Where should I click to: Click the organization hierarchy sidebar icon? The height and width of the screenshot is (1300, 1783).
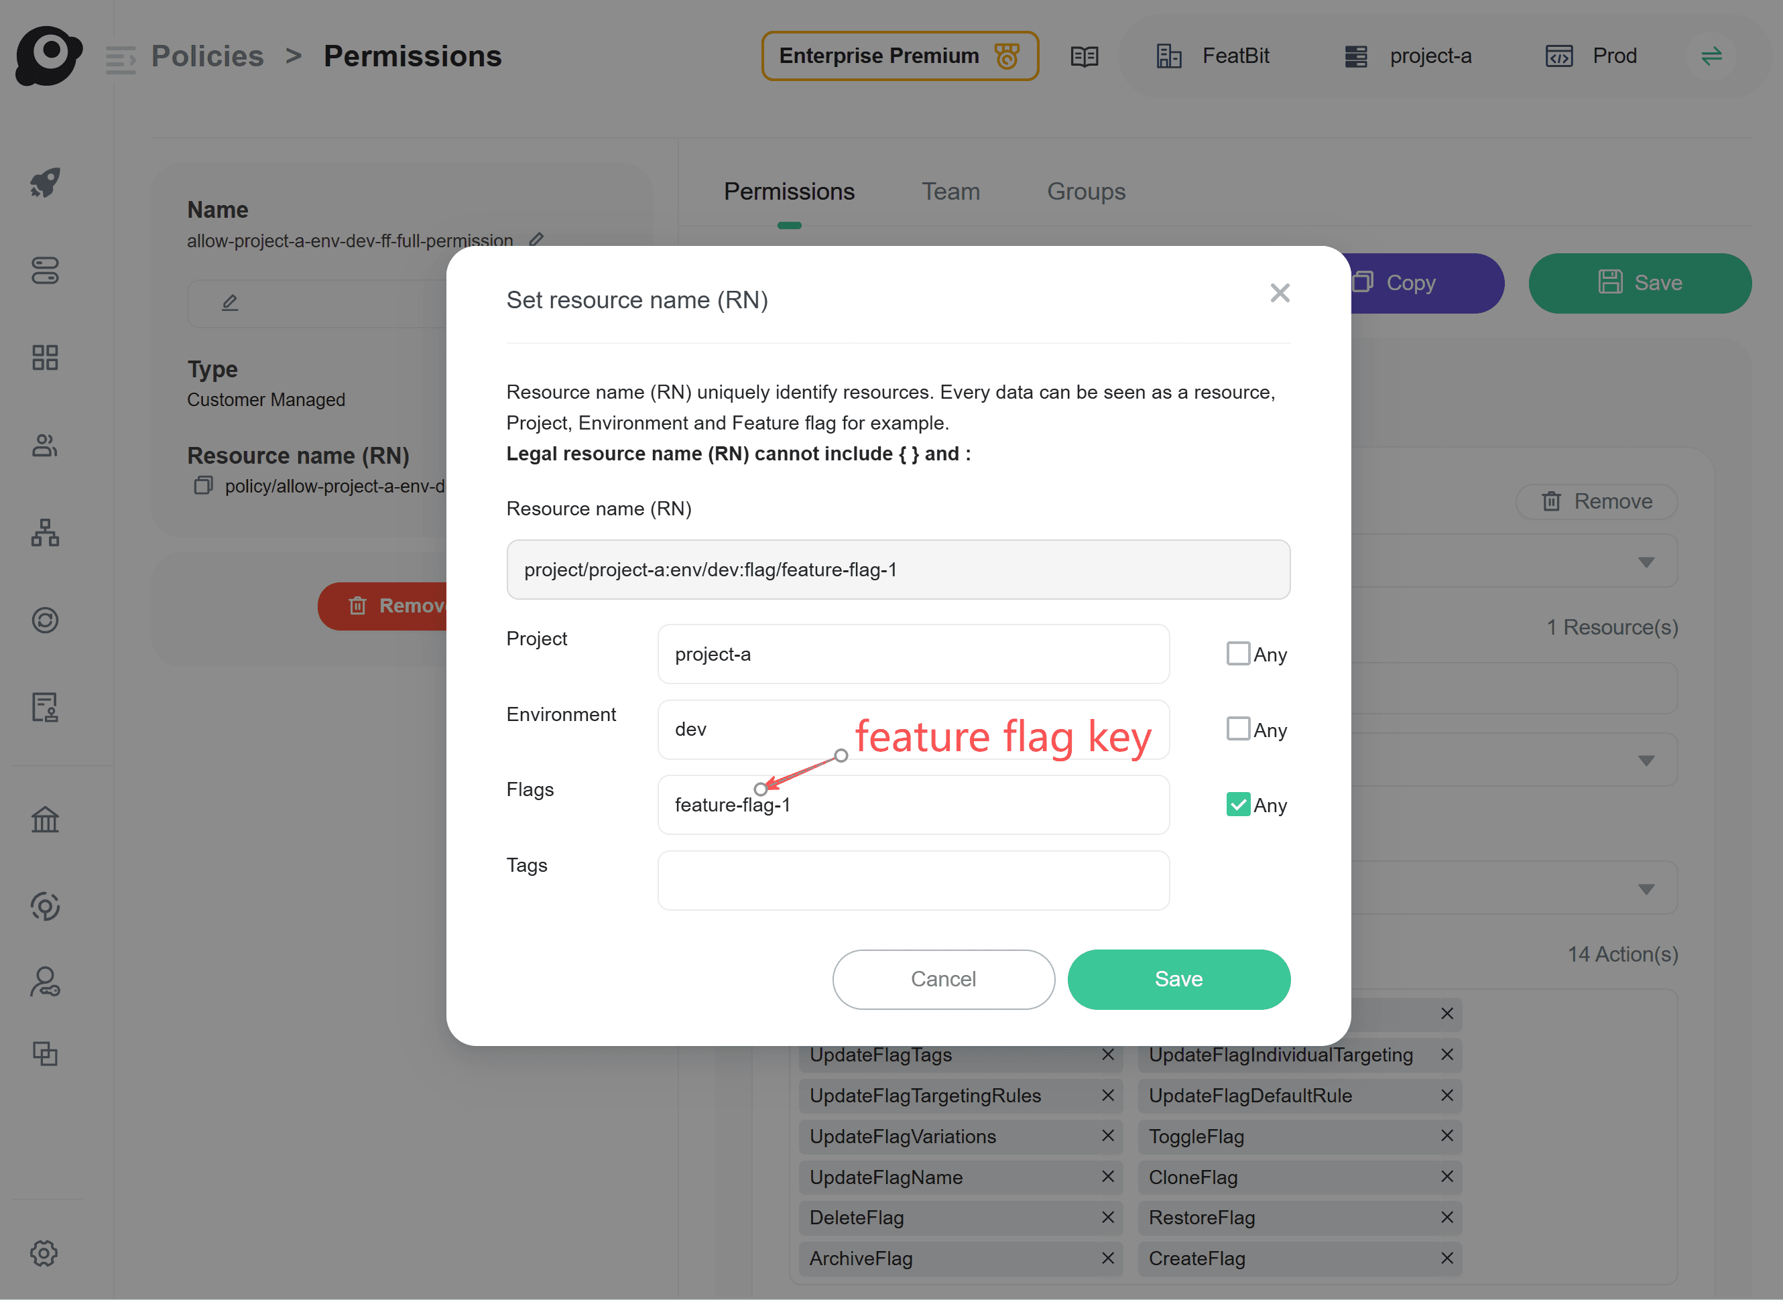coord(45,533)
